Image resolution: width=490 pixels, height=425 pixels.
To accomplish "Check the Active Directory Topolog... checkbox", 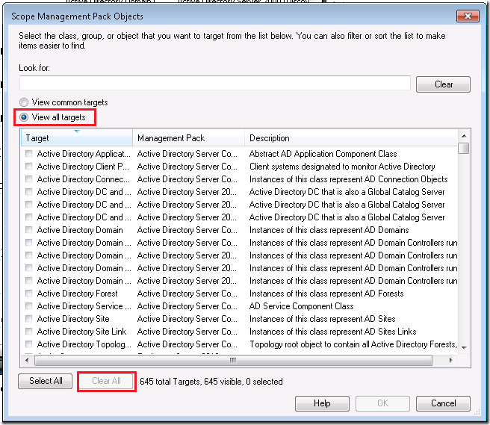I will [28, 344].
